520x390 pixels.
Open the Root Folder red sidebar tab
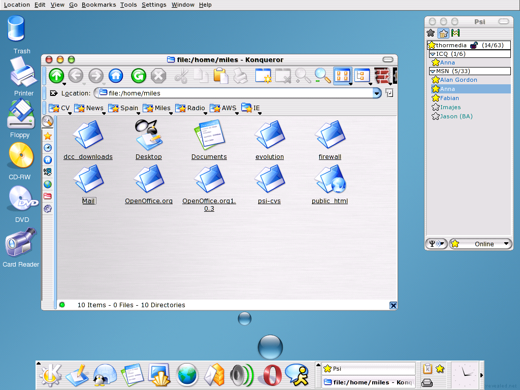tap(48, 196)
